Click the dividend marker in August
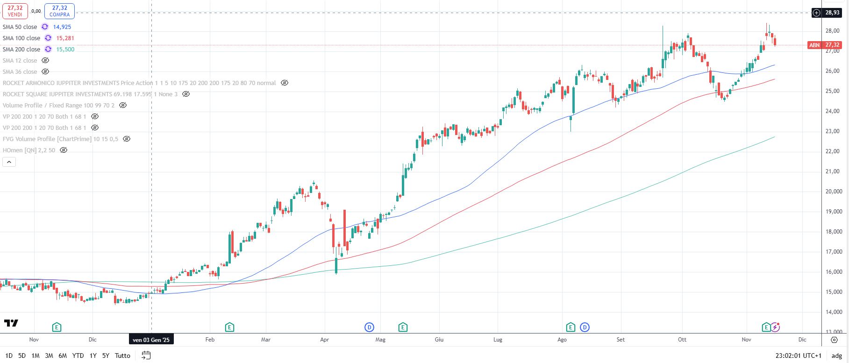This screenshot has width=849, height=363. pos(585,327)
